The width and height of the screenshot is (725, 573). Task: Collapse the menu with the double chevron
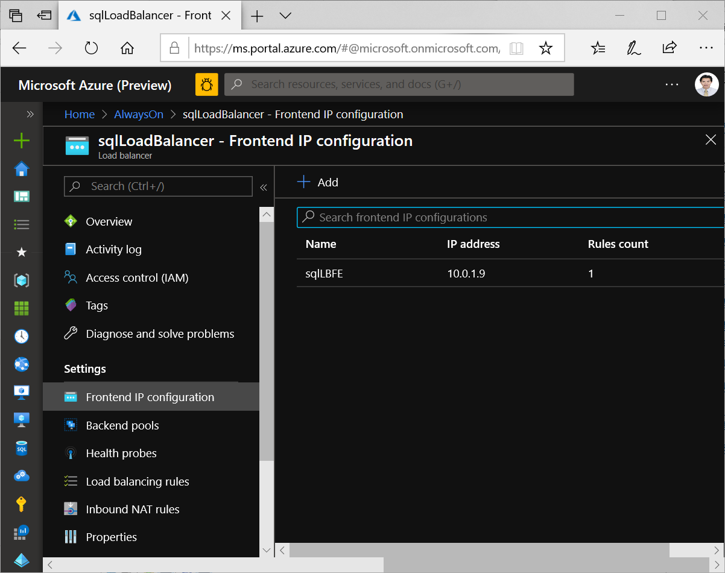[264, 187]
